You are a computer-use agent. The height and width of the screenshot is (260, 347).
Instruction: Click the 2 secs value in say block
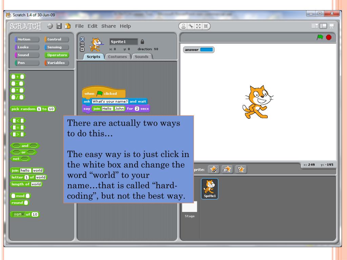click(x=137, y=109)
